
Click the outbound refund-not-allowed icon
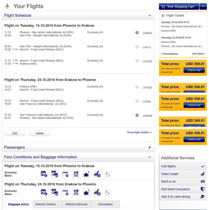point(55,174)
